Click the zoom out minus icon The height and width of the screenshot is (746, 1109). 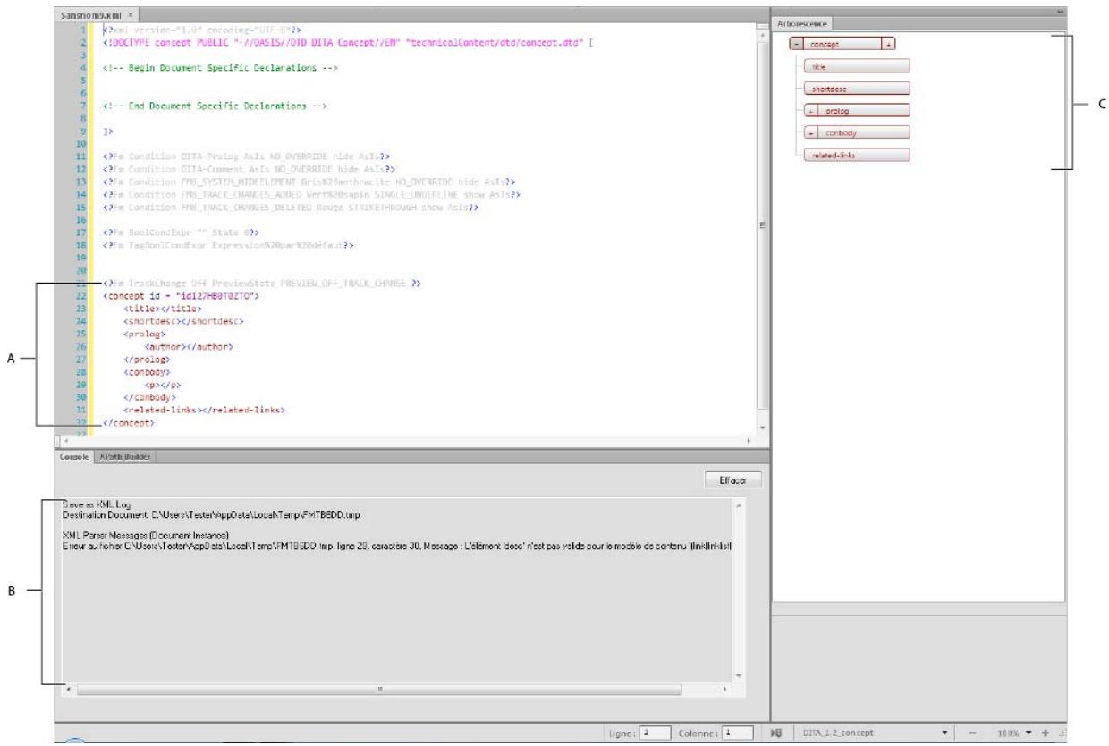coord(972,732)
